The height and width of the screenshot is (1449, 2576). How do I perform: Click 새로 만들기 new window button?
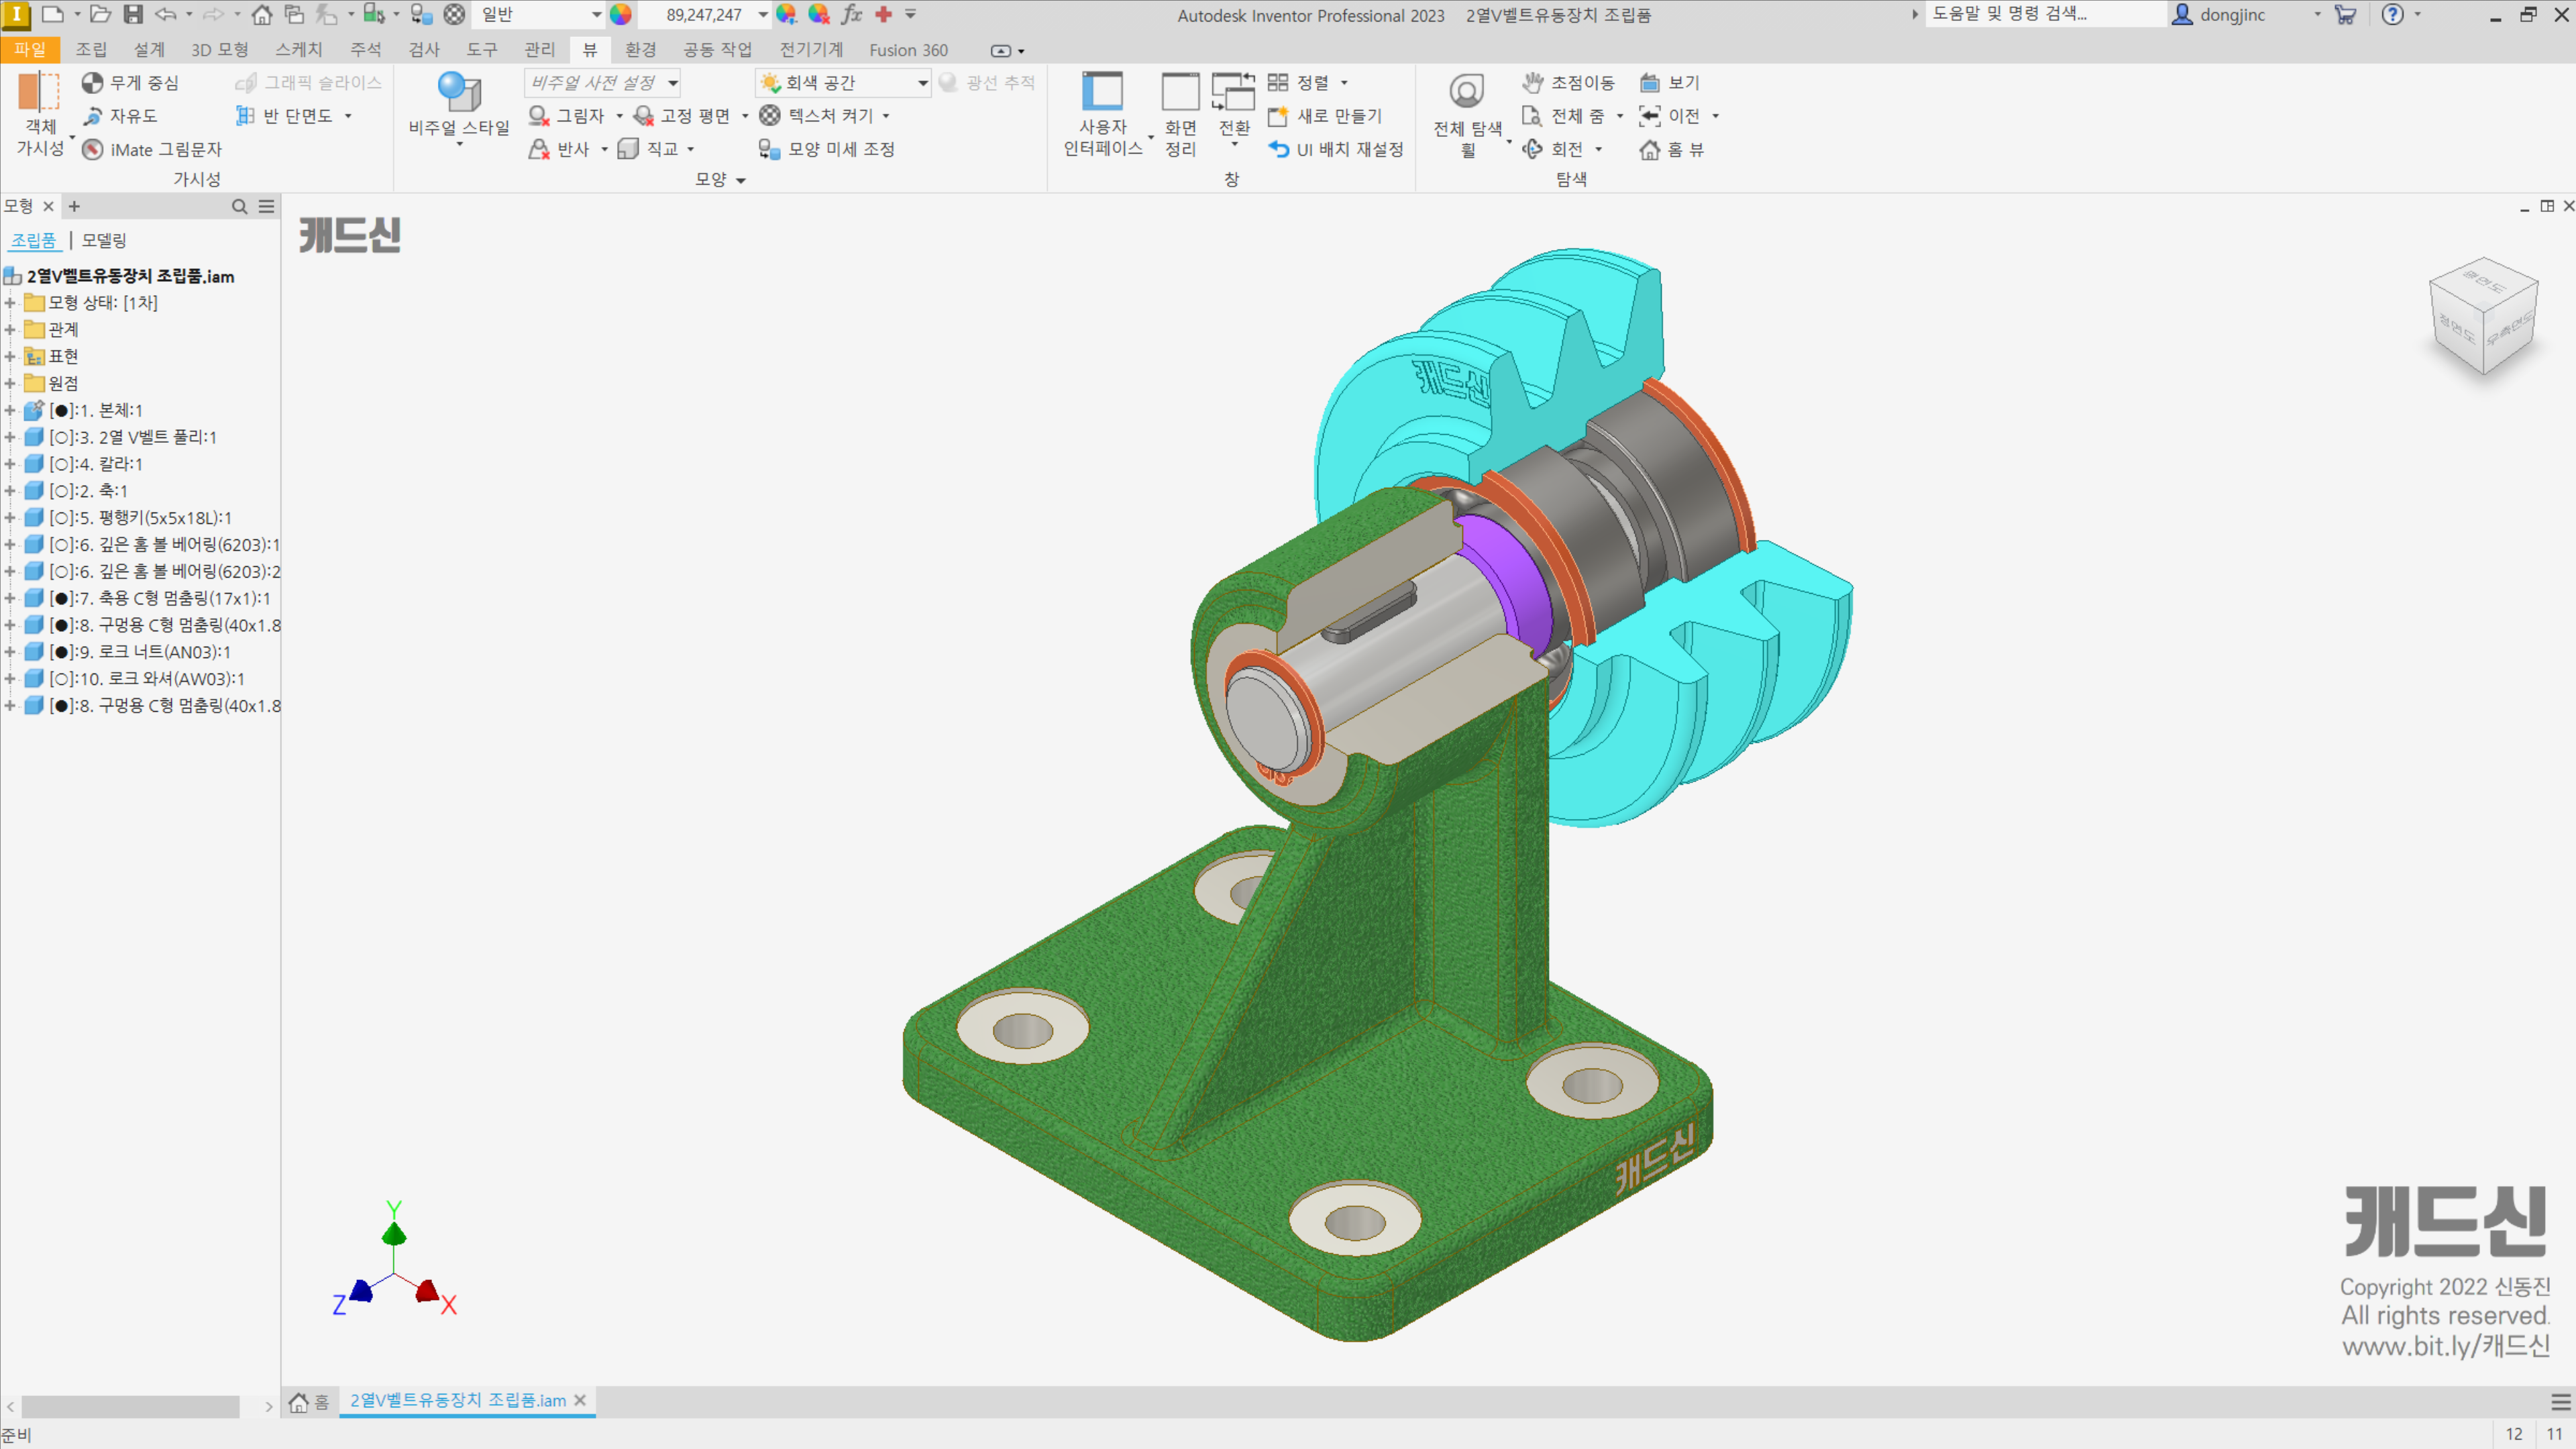[1325, 116]
